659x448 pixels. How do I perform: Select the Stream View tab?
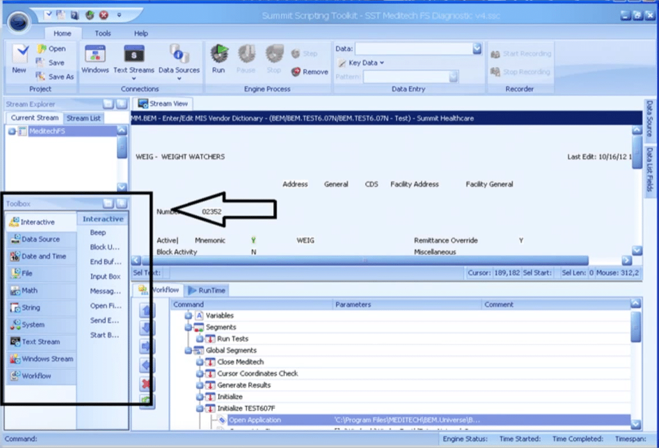[x=163, y=104]
